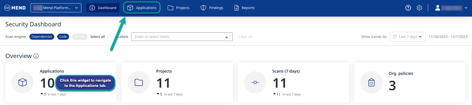
Task: Open the help question mark icon
Action: click(408, 8)
